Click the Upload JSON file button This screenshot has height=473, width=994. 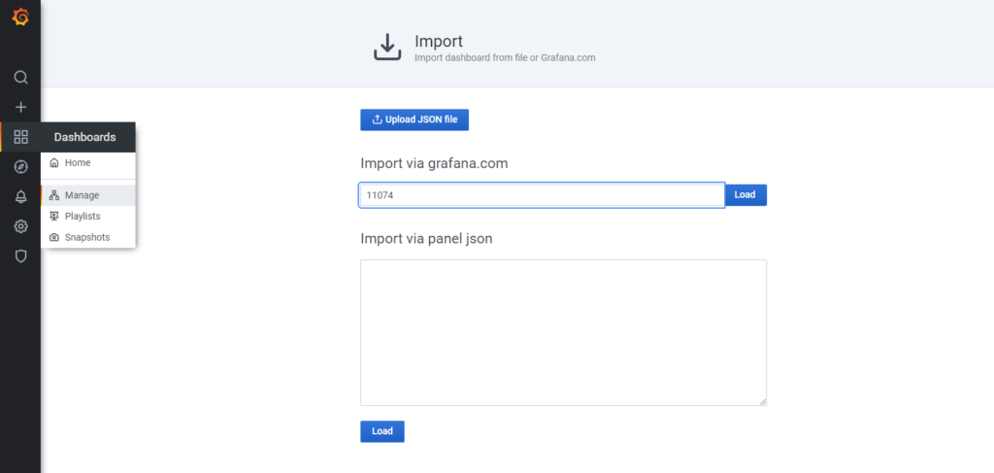[x=414, y=119]
